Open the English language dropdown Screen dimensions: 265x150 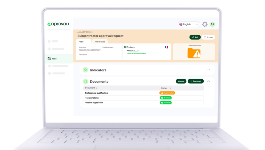tap(189, 24)
